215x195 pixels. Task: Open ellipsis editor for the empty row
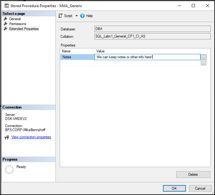[x=204, y=63]
